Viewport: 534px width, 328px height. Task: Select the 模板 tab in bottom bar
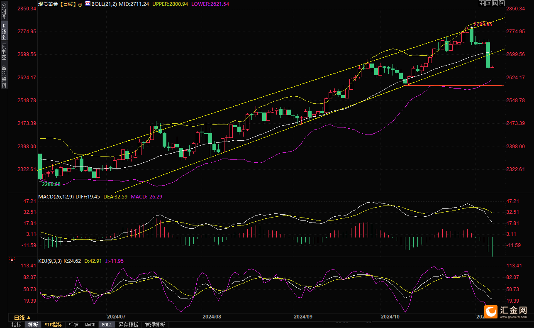(x=33, y=325)
